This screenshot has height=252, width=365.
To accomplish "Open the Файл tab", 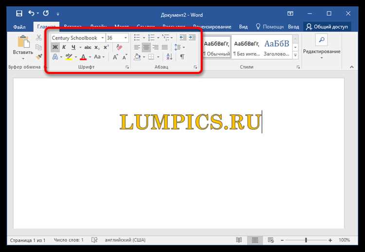I will [19, 27].
